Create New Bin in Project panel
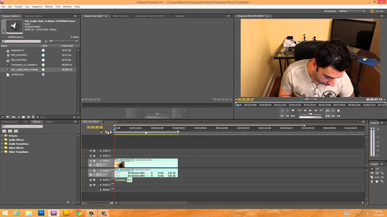The image size is (387, 217). (24, 117)
